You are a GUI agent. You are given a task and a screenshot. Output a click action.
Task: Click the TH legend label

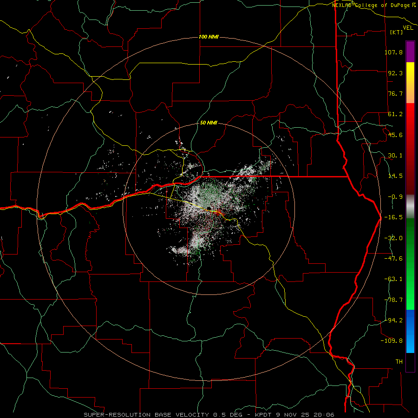(399, 362)
